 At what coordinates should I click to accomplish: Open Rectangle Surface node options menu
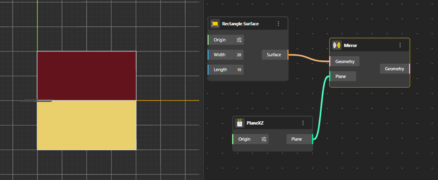278,24
